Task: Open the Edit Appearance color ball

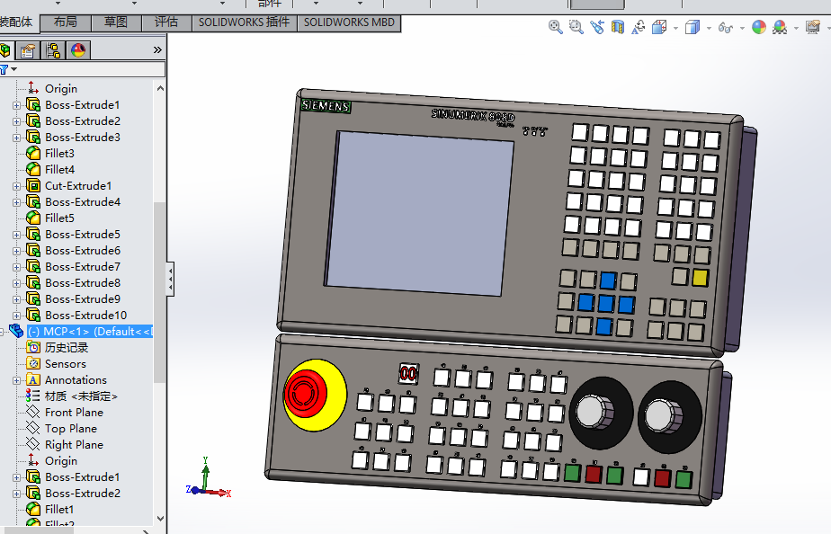Action: pyautogui.click(x=759, y=27)
